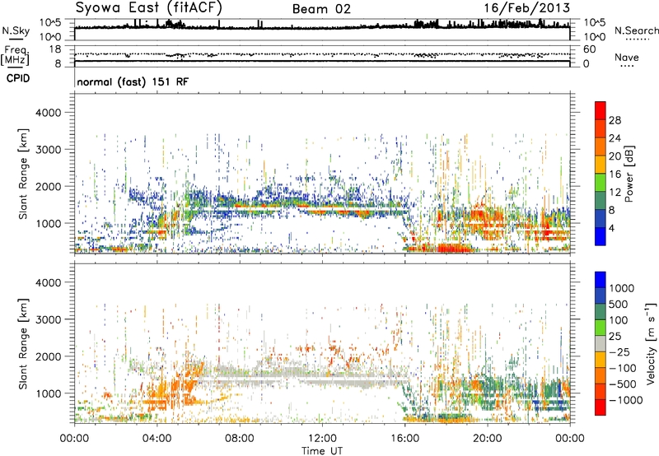Click the "Power [dB]" colorbar title

coord(629,174)
